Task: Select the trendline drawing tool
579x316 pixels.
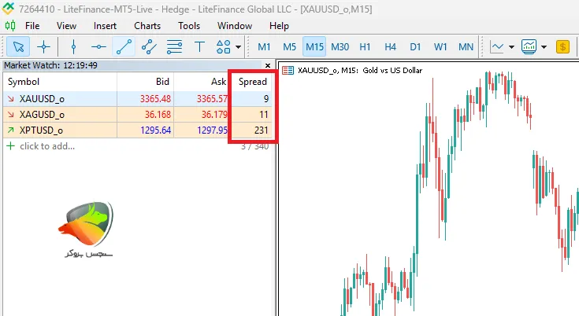Action: [124, 46]
